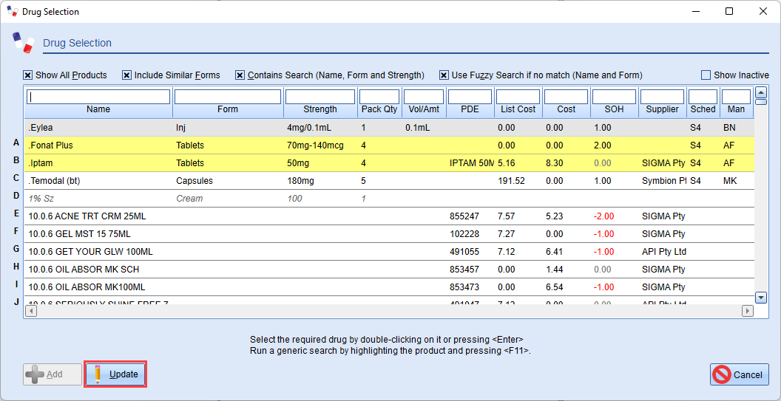The image size is (781, 401).
Task: Click the Strength filter input field
Action: [x=320, y=97]
